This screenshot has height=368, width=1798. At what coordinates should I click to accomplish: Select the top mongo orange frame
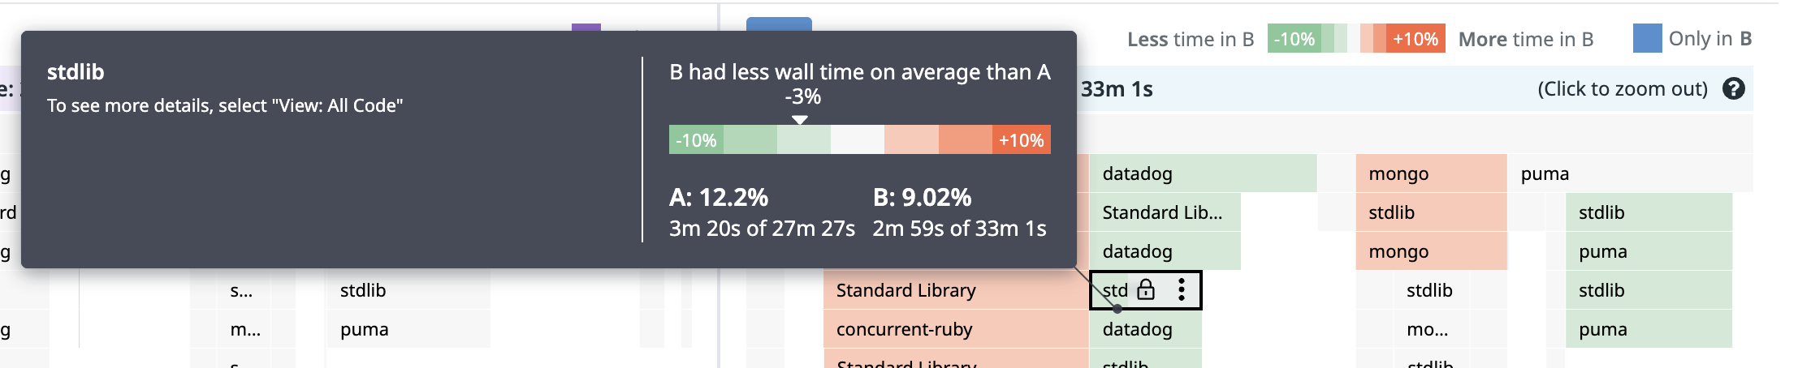(x=1431, y=173)
